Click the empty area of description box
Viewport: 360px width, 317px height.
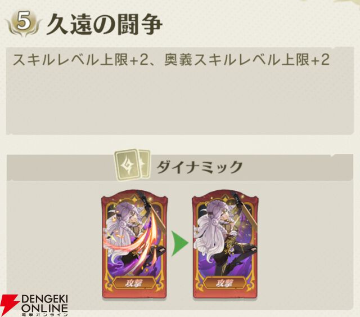tap(179, 101)
